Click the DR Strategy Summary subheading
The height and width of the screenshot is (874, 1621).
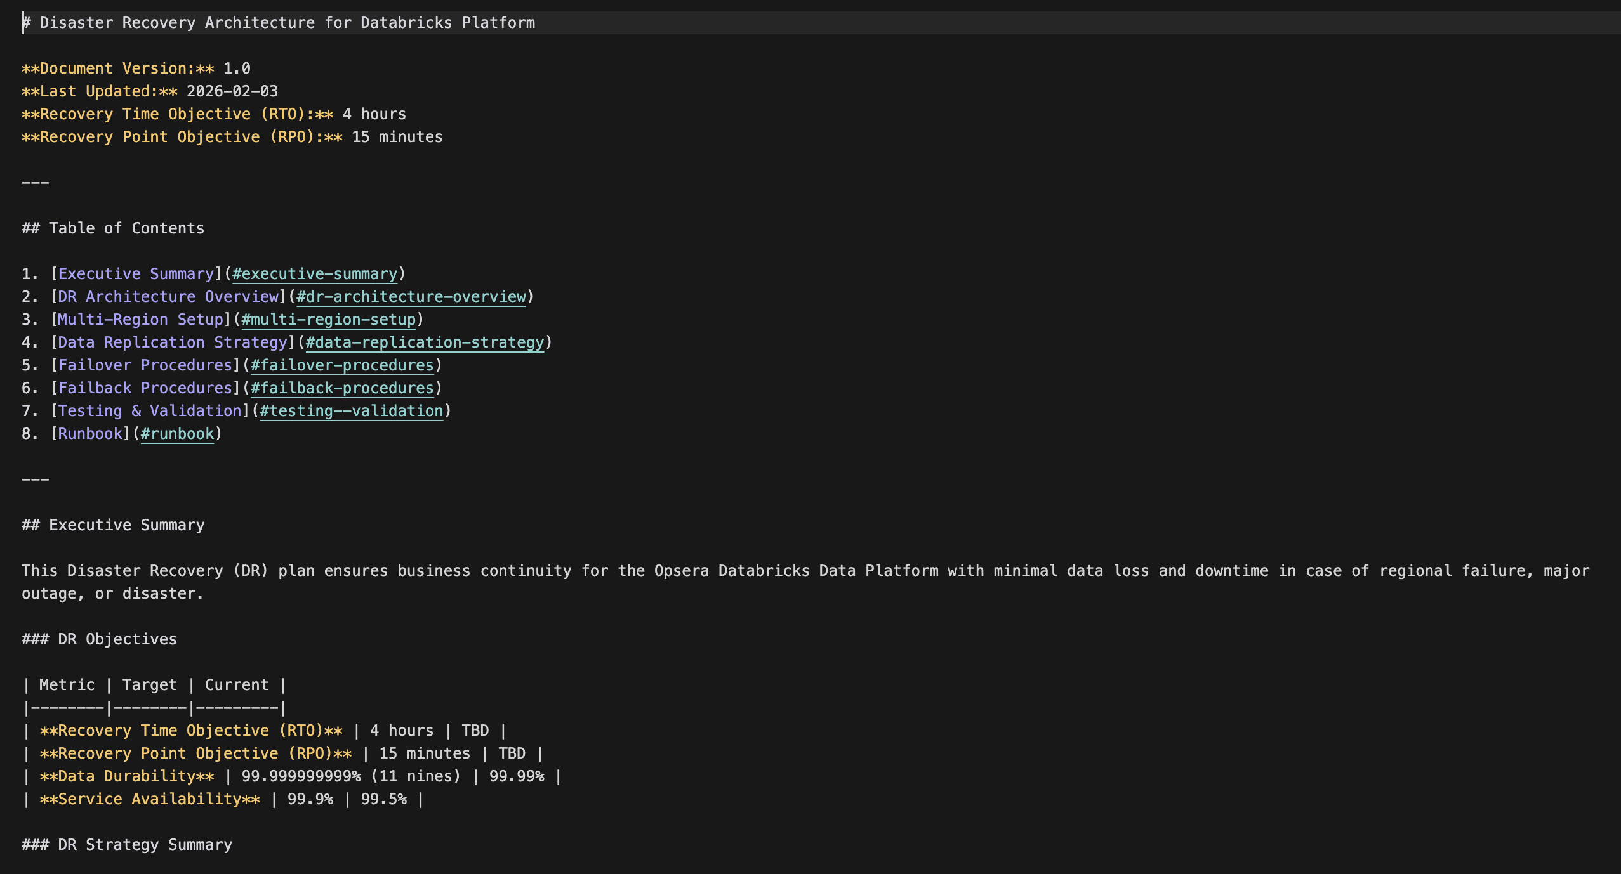[x=145, y=845]
